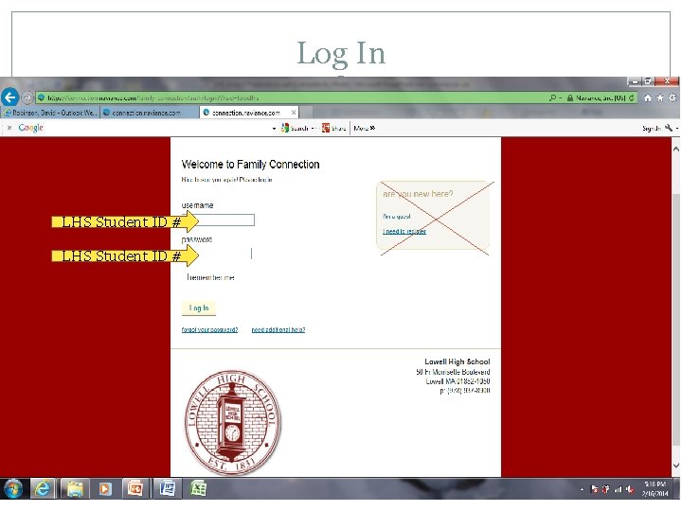Open Internet Explorer from the taskbar
Image resolution: width=682 pixels, height=511 pixels.
43,489
